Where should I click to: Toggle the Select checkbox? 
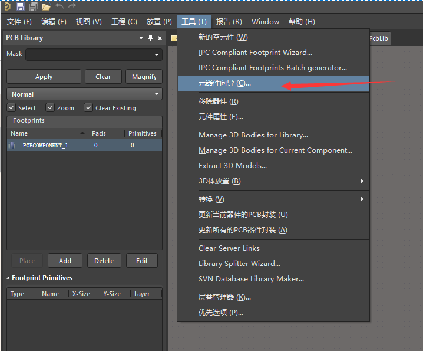[x=11, y=107]
